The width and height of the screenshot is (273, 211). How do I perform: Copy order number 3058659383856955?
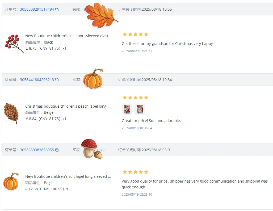pos(57,150)
